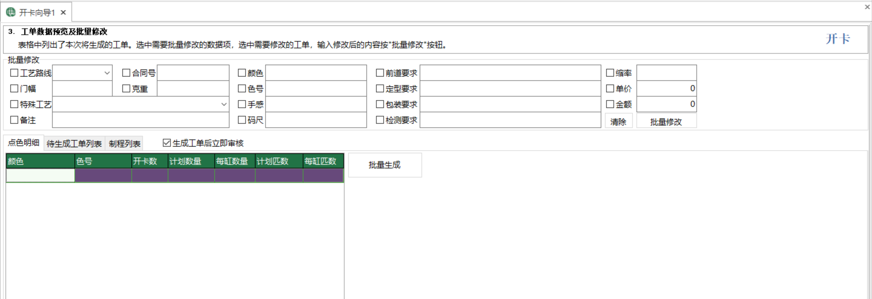
Task: Click the 计划匹数 column header
Action: tap(279, 161)
